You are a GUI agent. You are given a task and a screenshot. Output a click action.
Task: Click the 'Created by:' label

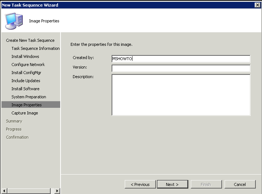pos(83,58)
